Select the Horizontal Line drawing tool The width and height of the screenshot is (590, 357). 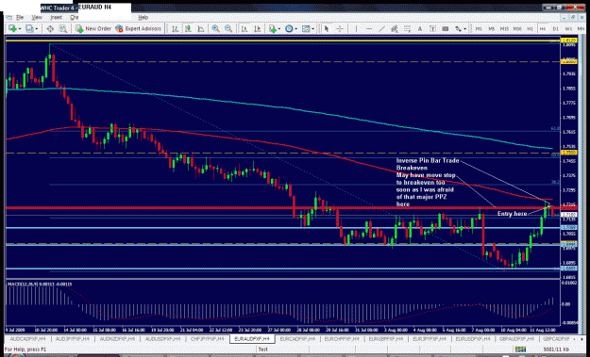(x=369, y=28)
